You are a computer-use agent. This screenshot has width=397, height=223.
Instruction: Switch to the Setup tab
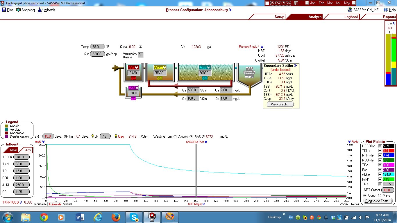pos(279,17)
